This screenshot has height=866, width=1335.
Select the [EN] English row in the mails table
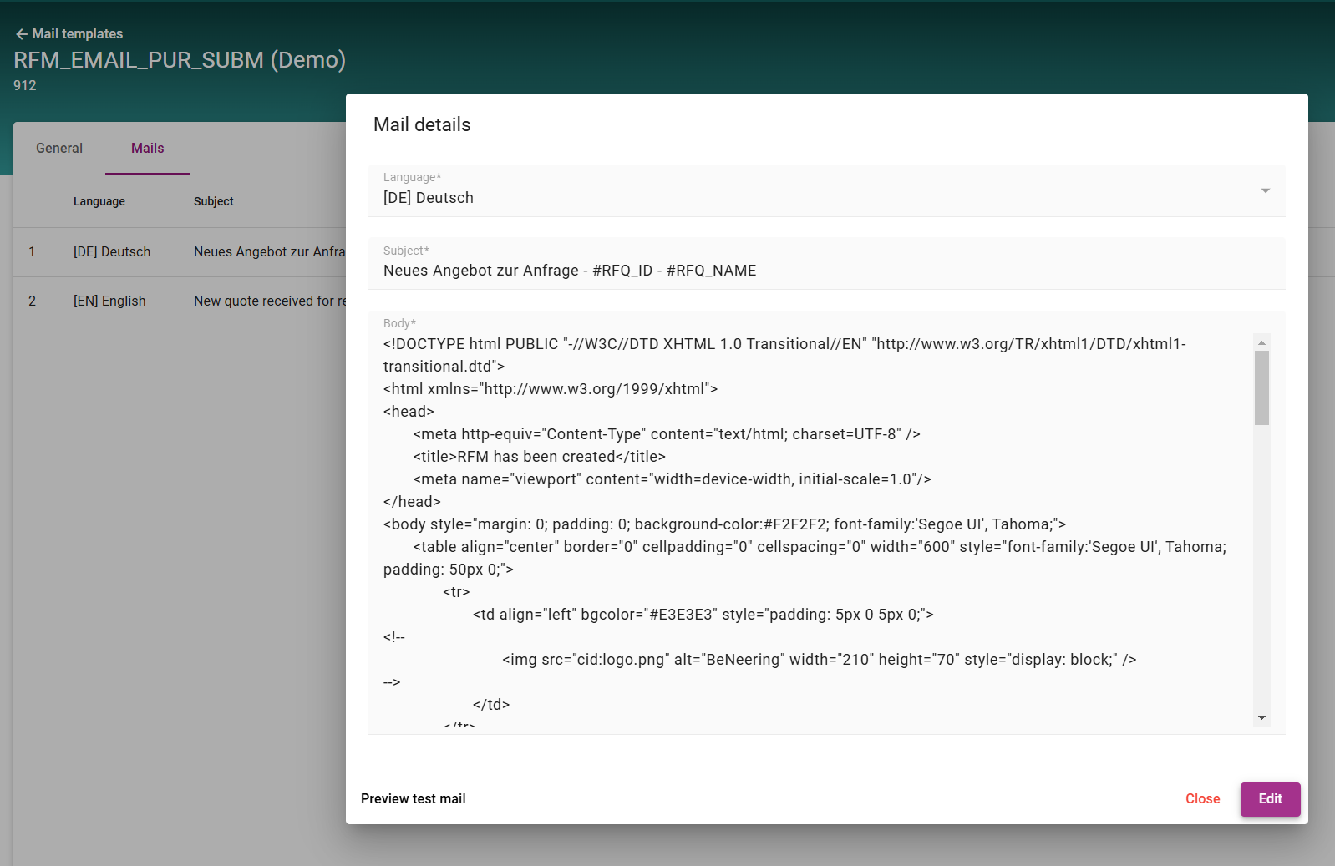[109, 301]
